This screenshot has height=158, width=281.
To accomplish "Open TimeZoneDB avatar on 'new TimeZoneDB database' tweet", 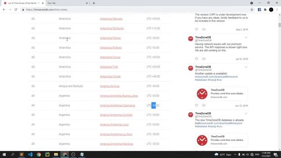I will coord(191,115).
